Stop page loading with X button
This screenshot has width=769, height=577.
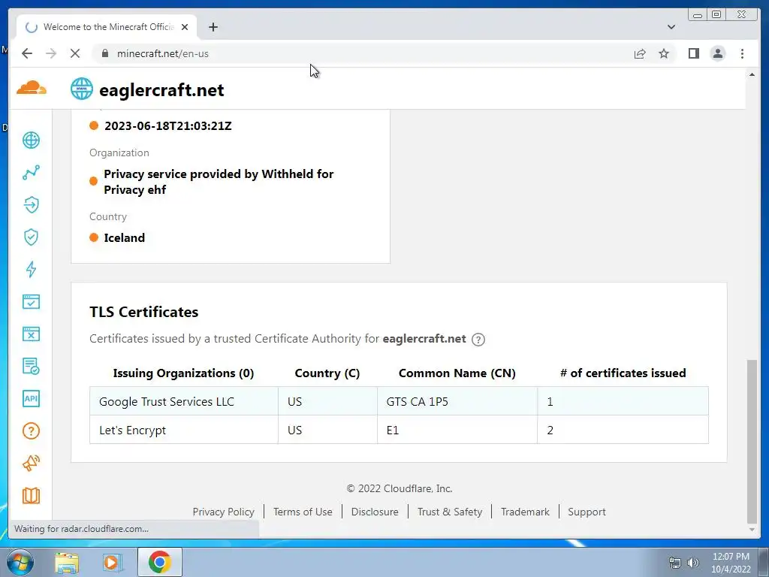coord(74,53)
